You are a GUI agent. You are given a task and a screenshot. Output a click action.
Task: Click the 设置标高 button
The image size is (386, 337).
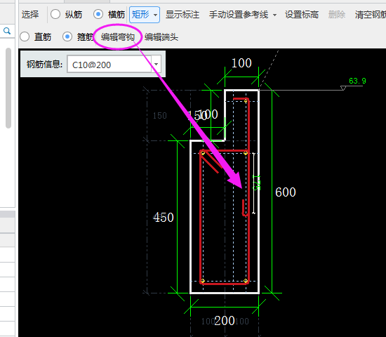(x=302, y=15)
